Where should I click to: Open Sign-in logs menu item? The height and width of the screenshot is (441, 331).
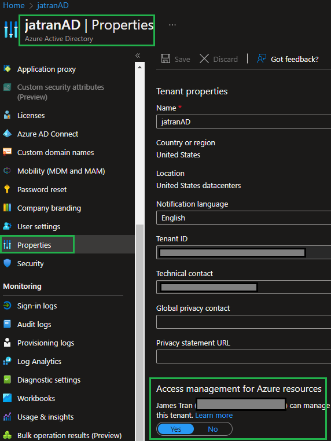tap(37, 306)
